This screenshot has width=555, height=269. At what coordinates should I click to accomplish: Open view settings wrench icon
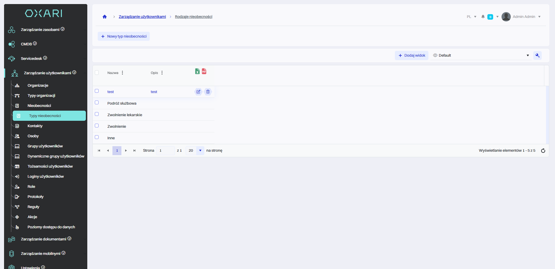pyautogui.click(x=537, y=55)
